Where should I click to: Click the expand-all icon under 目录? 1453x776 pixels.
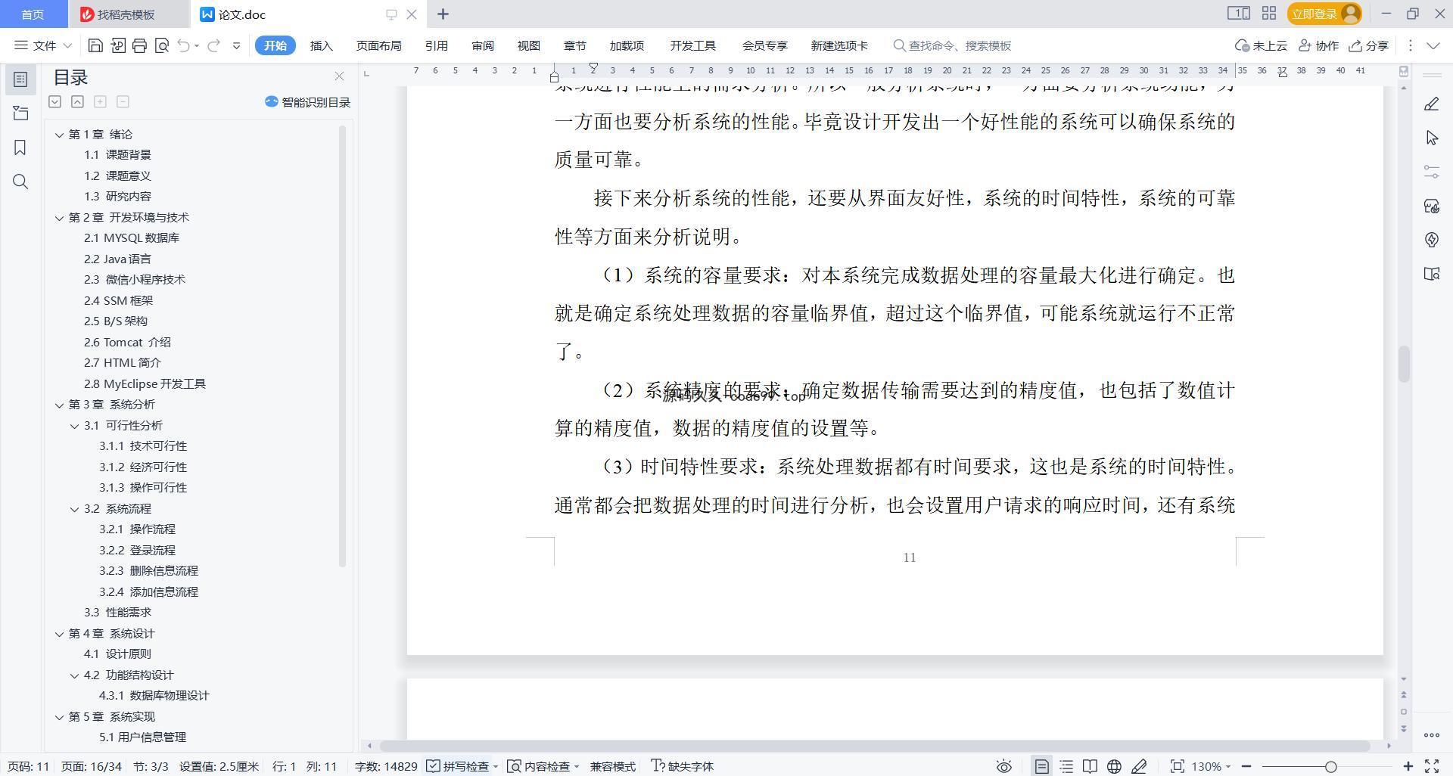coord(54,101)
